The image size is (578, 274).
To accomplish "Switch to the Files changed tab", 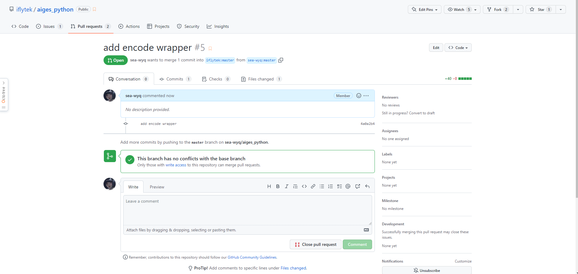I will click(261, 79).
